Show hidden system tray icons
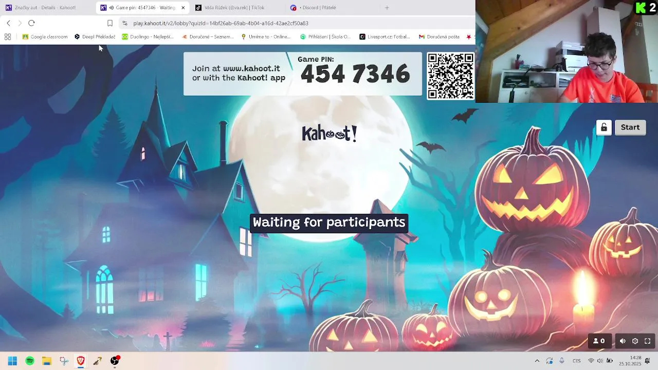This screenshot has width=658, height=370. point(537,361)
